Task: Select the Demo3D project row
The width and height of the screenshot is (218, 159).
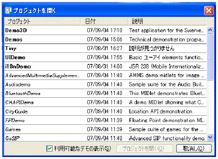Action: (105, 30)
